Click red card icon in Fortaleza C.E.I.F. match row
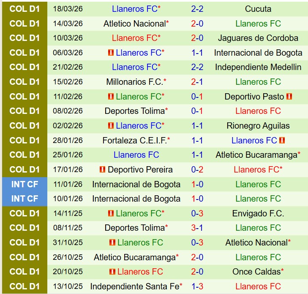Screen dimensions: 308x294 282,140
